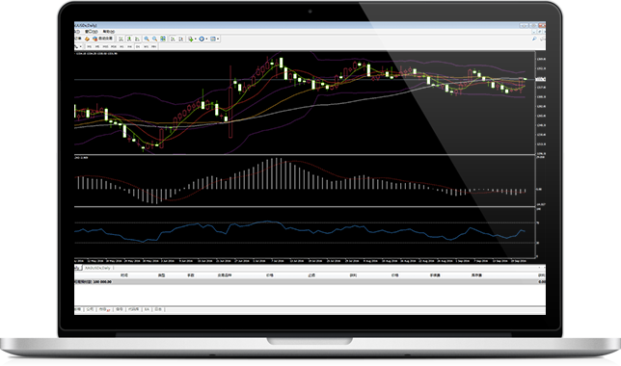Switch chart to line chart mode

(137, 39)
